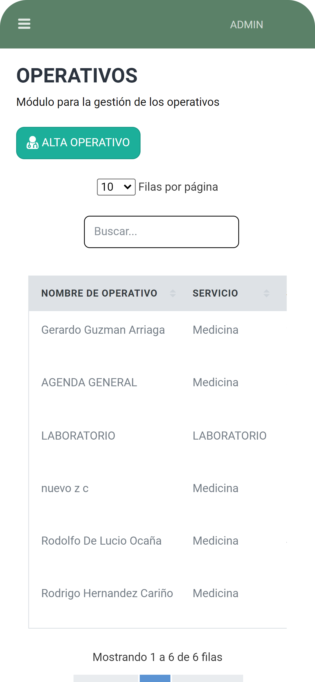The image size is (315, 682).
Task: Focus the Buscar search field
Action: tap(161, 232)
